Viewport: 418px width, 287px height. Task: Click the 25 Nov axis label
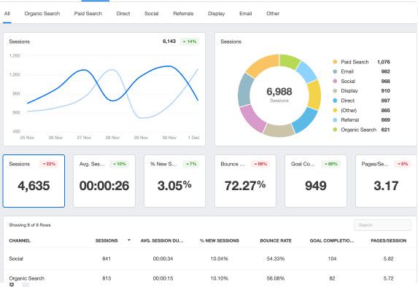pyautogui.click(x=27, y=138)
